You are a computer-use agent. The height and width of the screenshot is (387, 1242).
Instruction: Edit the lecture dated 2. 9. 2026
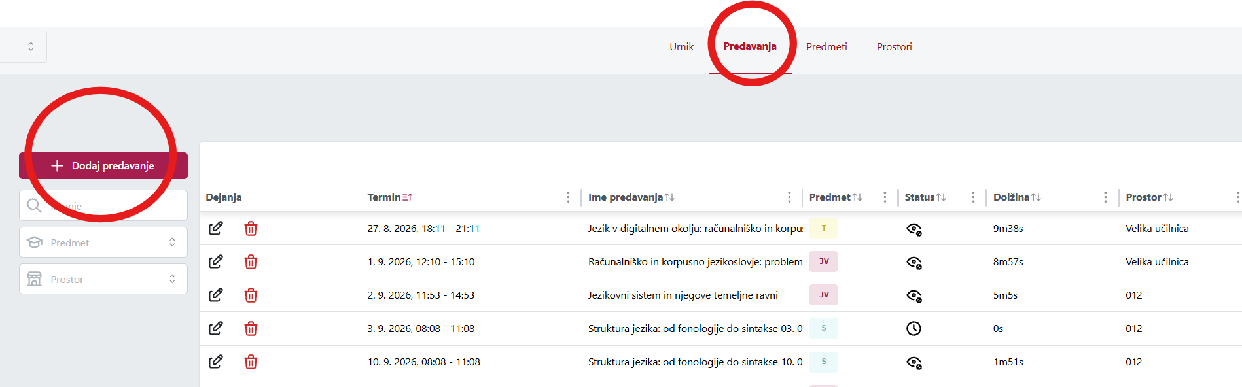pos(216,295)
